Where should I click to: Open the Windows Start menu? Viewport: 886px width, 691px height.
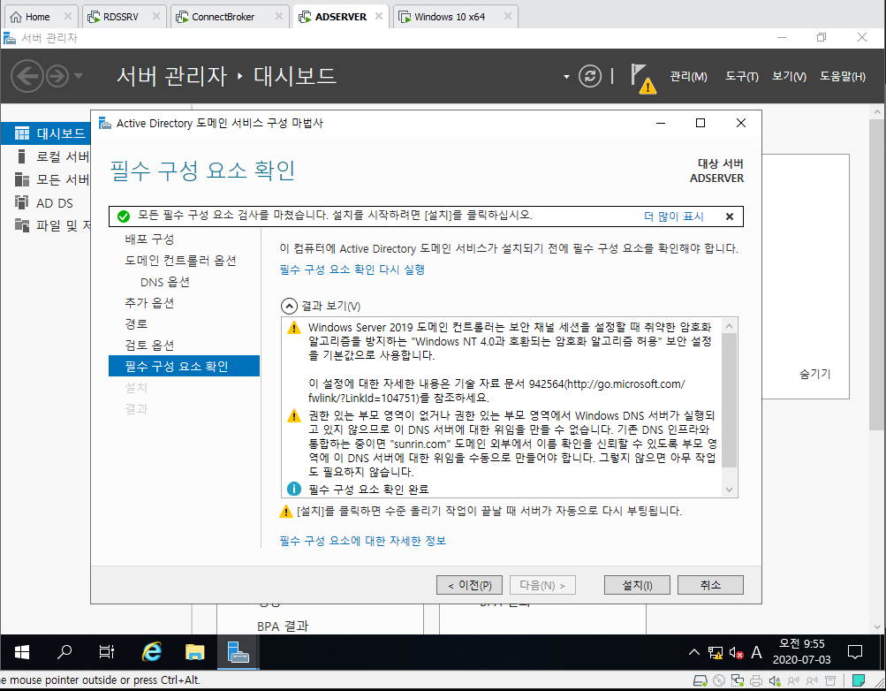coord(21,652)
